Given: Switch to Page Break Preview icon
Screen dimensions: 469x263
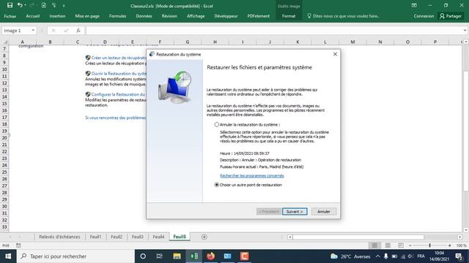Looking at the screenshot, I should click(401, 245).
